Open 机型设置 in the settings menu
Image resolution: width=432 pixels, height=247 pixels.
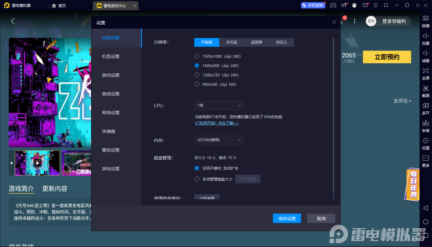[x=117, y=57]
